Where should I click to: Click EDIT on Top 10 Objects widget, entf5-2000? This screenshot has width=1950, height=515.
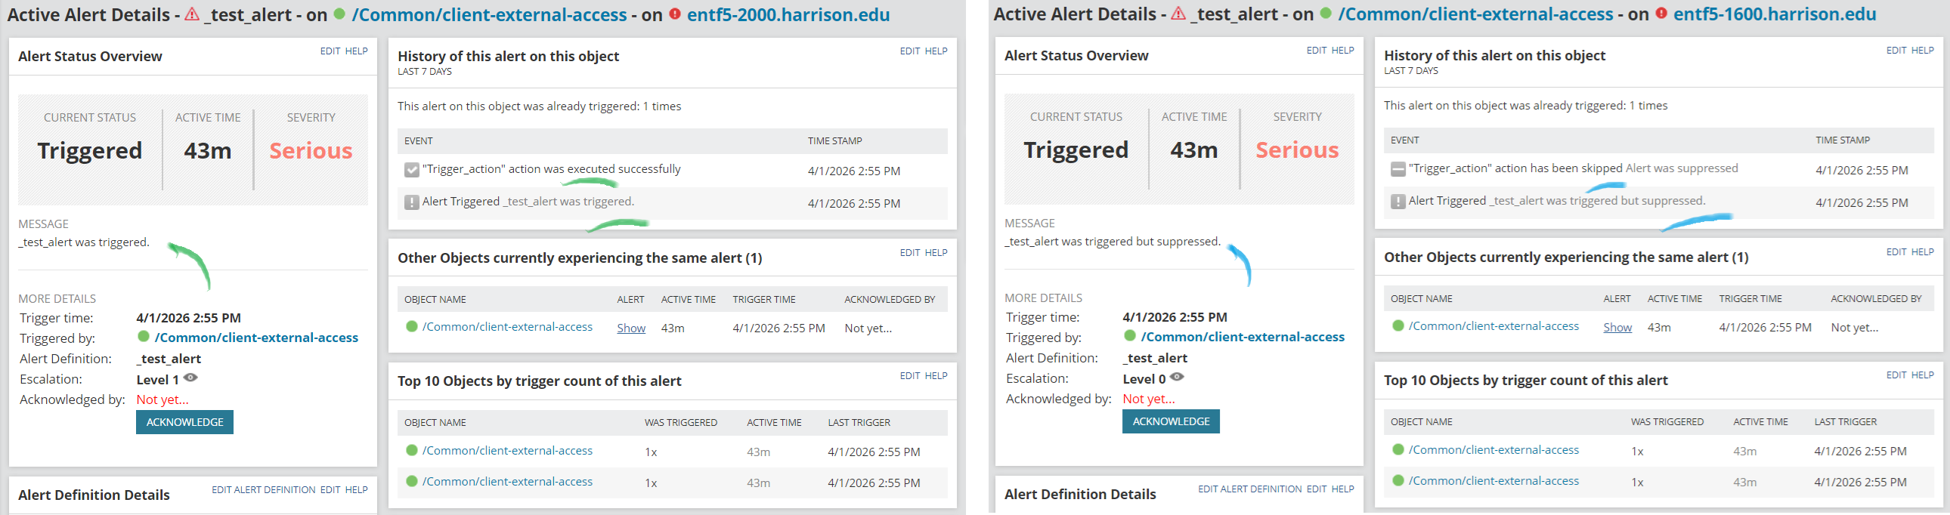click(x=910, y=376)
